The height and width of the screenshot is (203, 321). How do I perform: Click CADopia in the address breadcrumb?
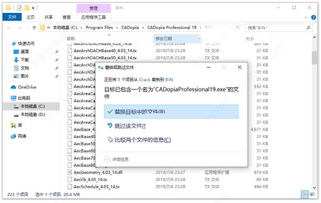(130, 27)
